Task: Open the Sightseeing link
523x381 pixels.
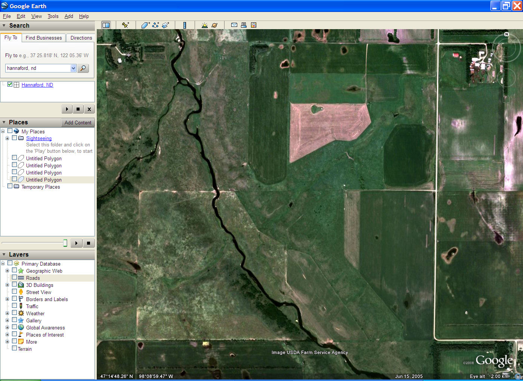Action: coord(39,138)
